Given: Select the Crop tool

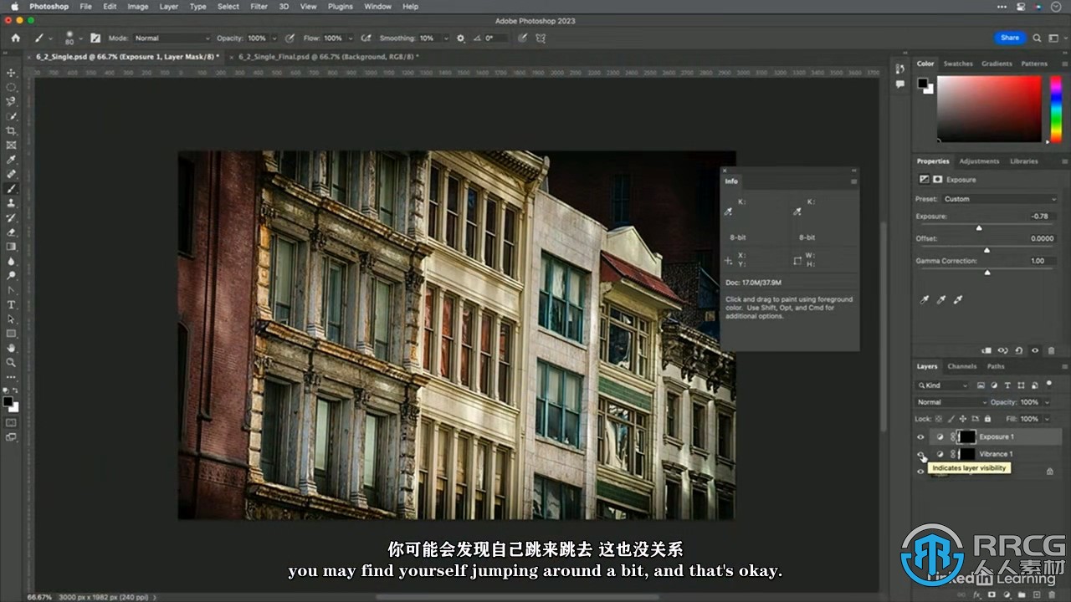Looking at the screenshot, I should pyautogui.click(x=11, y=130).
